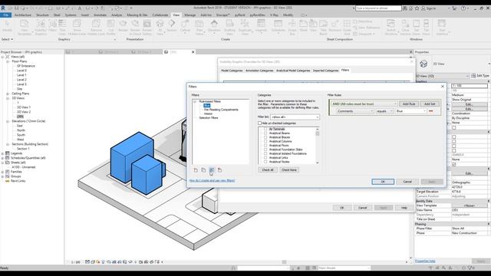
Task: Open the Annotate ribbon tab
Action: click(x=101, y=15)
